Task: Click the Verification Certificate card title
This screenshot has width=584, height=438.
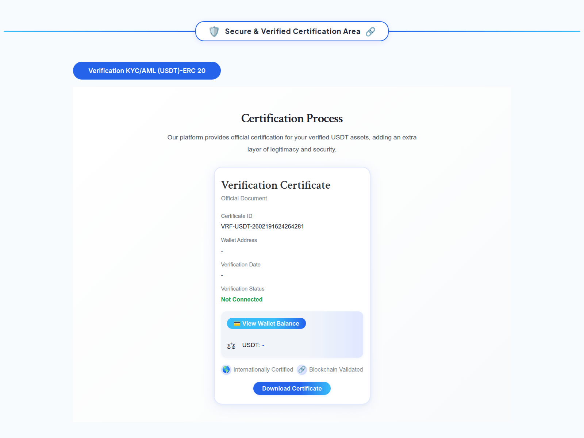Action: (276, 185)
